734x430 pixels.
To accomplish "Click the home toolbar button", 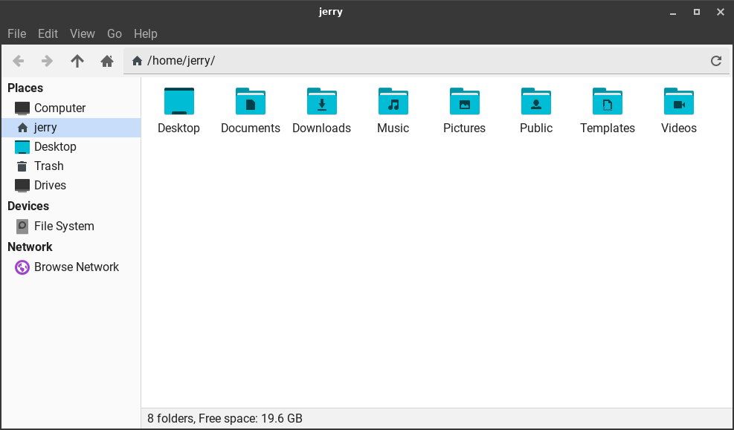I will pyautogui.click(x=107, y=61).
